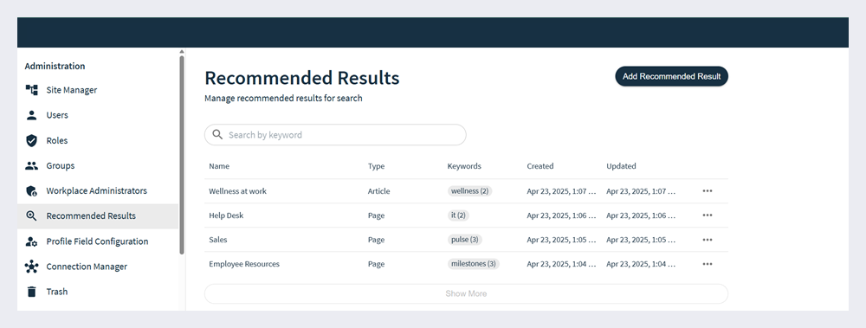Screen dimensions: 866x328
Task: Click Created date of Sales row
Action: (x=562, y=240)
